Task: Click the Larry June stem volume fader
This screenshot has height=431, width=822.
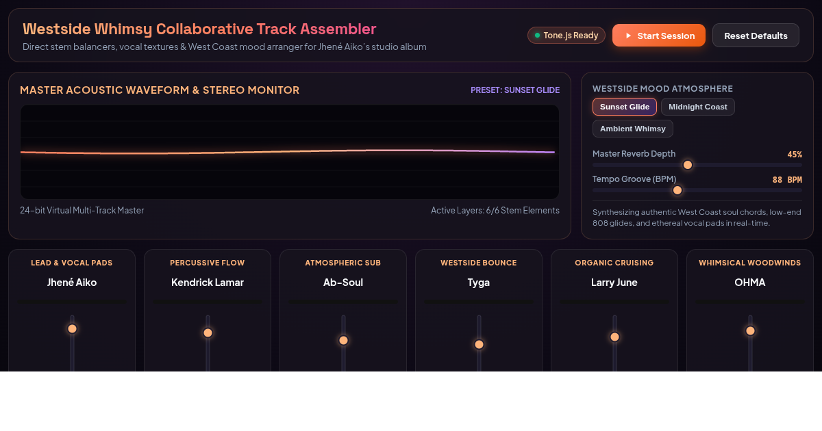Action: 614,343
